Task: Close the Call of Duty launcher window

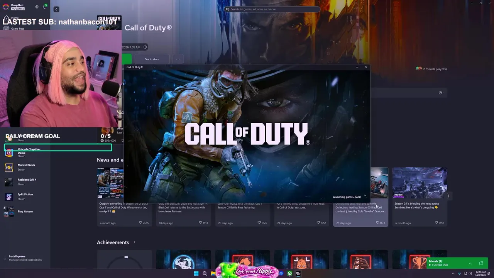Action: tap(366, 67)
